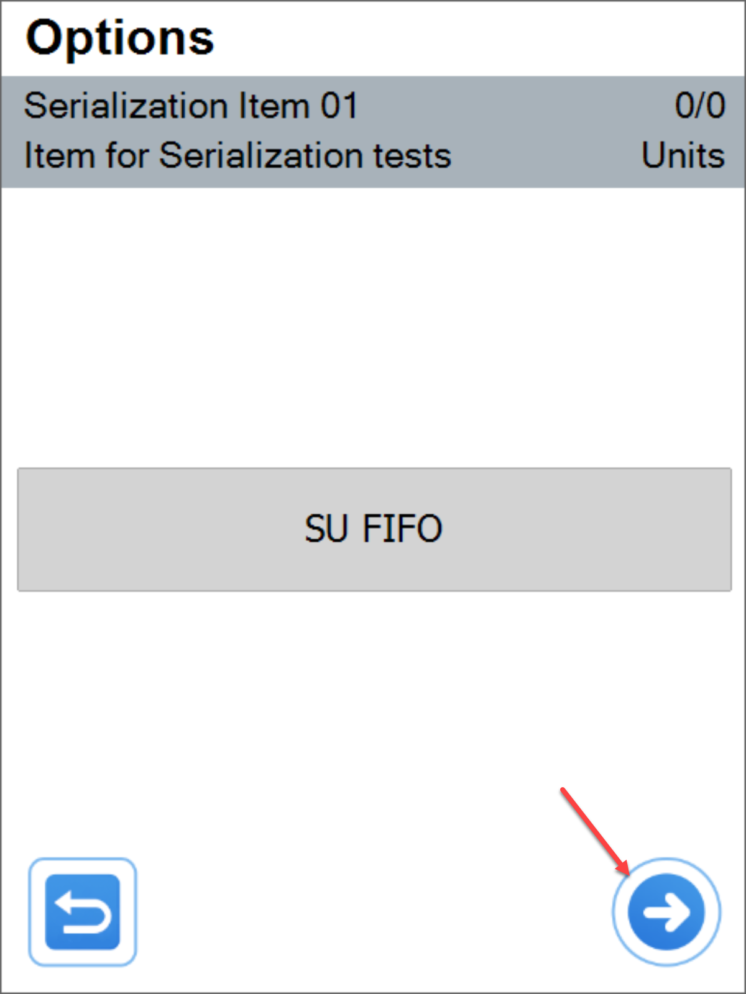Tap the Item for Serialization tests description

[x=237, y=155]
